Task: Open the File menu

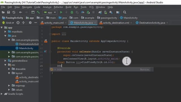Action: pos(3,7)
